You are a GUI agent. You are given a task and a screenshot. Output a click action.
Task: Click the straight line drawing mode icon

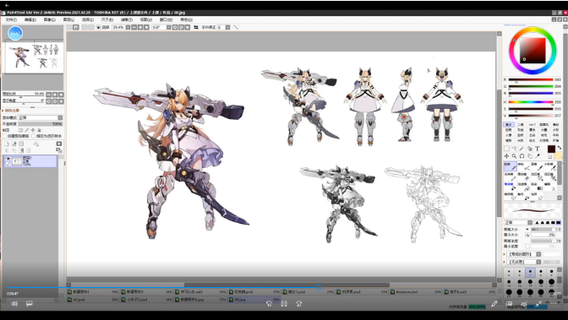(236, 27)
